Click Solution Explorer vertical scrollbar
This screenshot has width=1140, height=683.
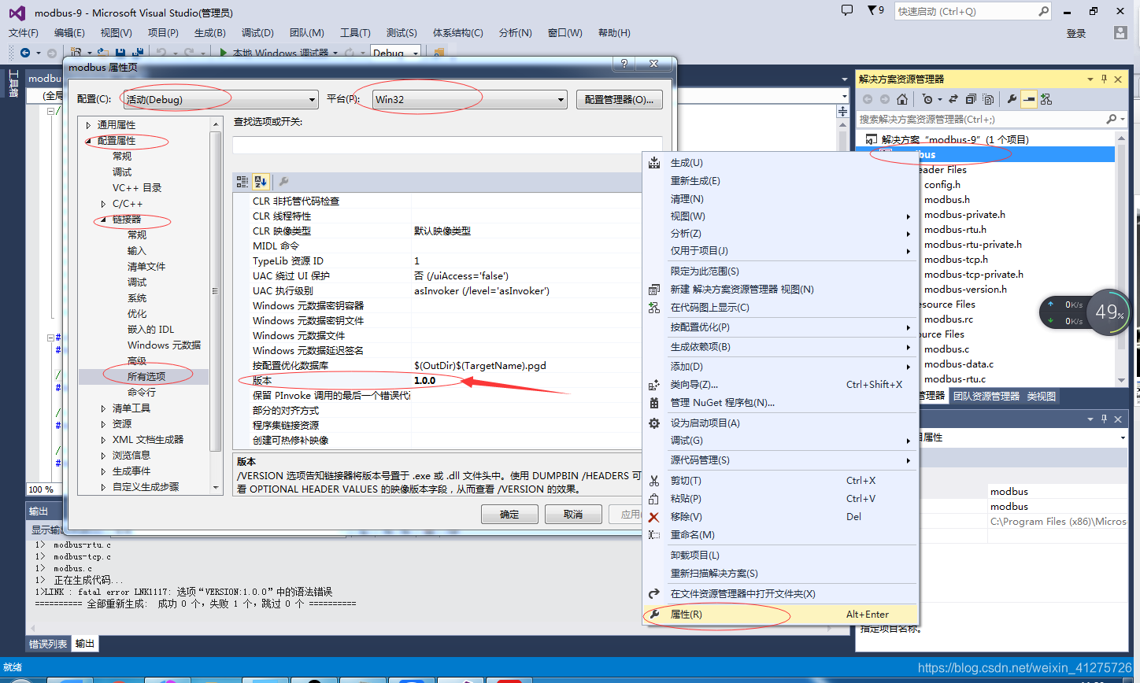1121,260
